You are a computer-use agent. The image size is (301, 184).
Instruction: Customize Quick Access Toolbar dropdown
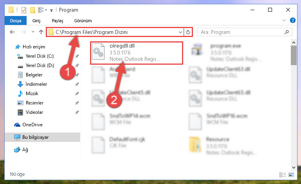tap(51, 10)
